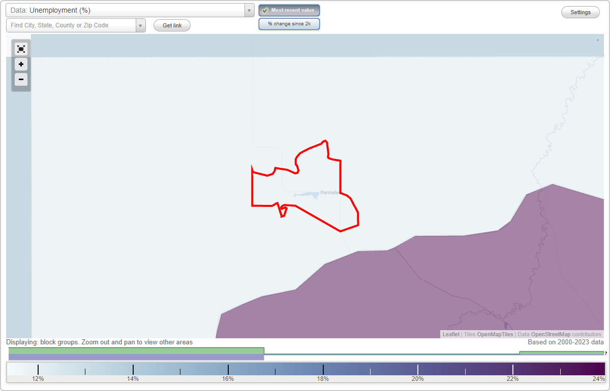The image size is (610, 391).
Task: Click the Find City, State, County field
Action: [x=71, y=25]
